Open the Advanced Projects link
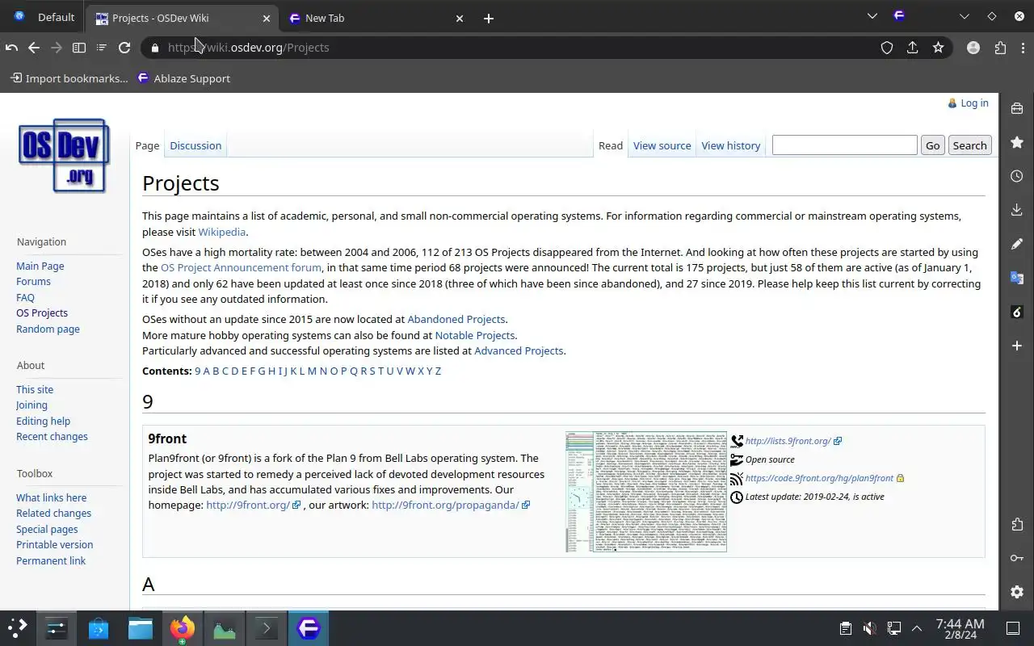1034x646 pixels. (x=519, y=350)
